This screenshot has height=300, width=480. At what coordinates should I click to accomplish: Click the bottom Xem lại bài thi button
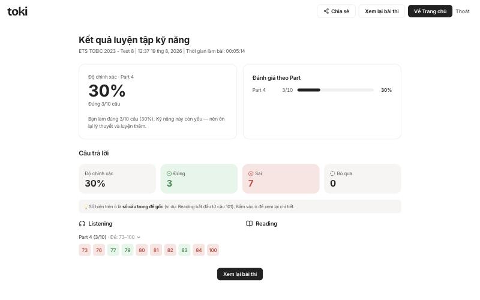click(x=240, y=274)
